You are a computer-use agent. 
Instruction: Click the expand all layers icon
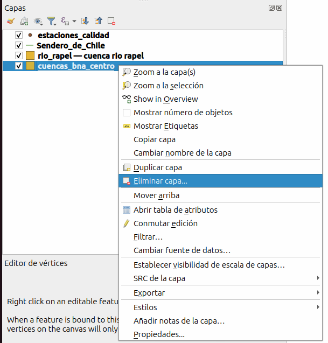click(85, 22)
